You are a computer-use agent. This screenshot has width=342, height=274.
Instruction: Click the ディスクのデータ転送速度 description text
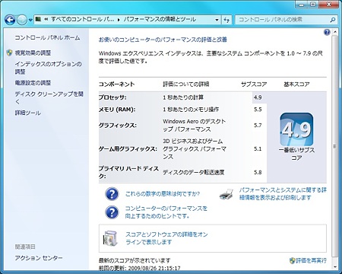(x=194, y=172)
